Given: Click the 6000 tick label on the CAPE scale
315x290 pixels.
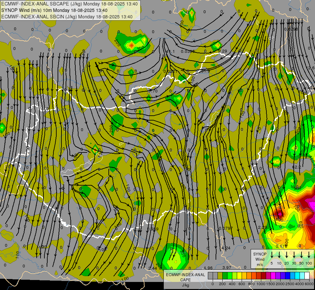Looking at the screenshot, I should [x=309, y=284].
